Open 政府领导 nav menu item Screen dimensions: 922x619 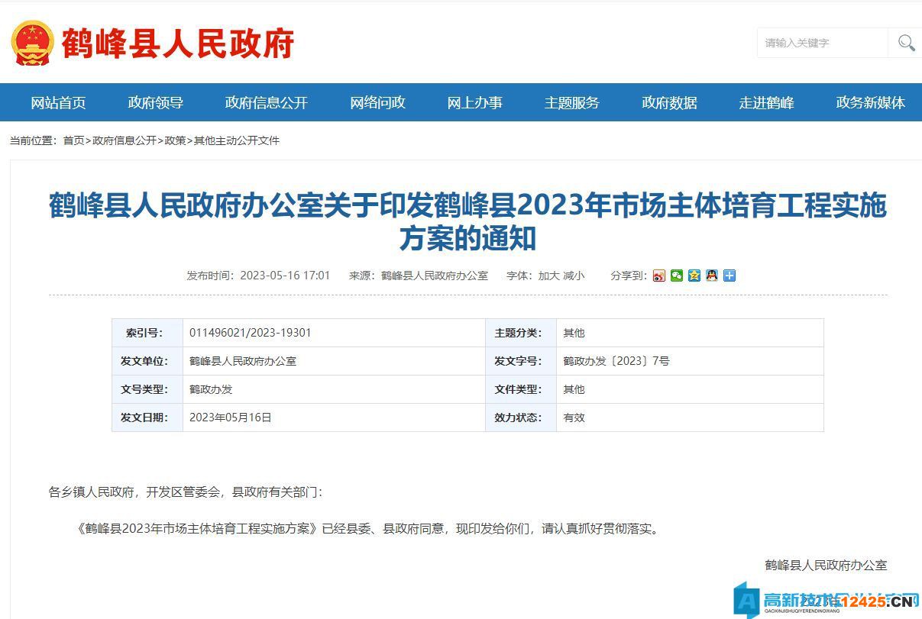pyautogui.click(x=156, y=102)
